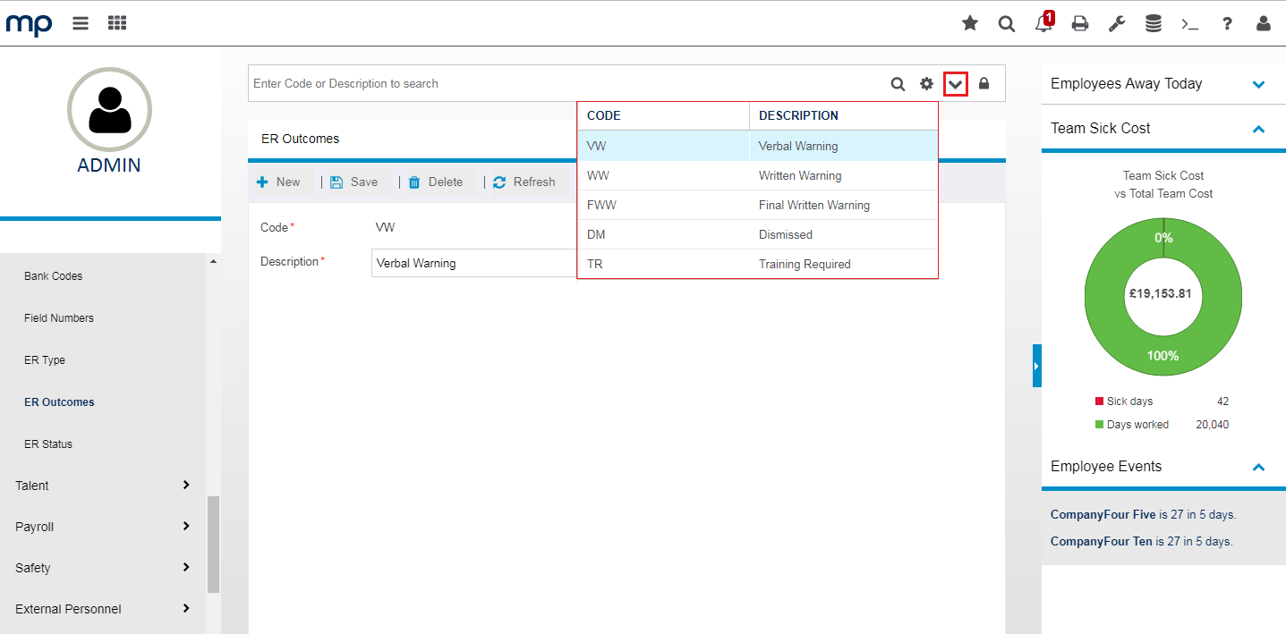Click the lock icon in search bar

point(984,83)
